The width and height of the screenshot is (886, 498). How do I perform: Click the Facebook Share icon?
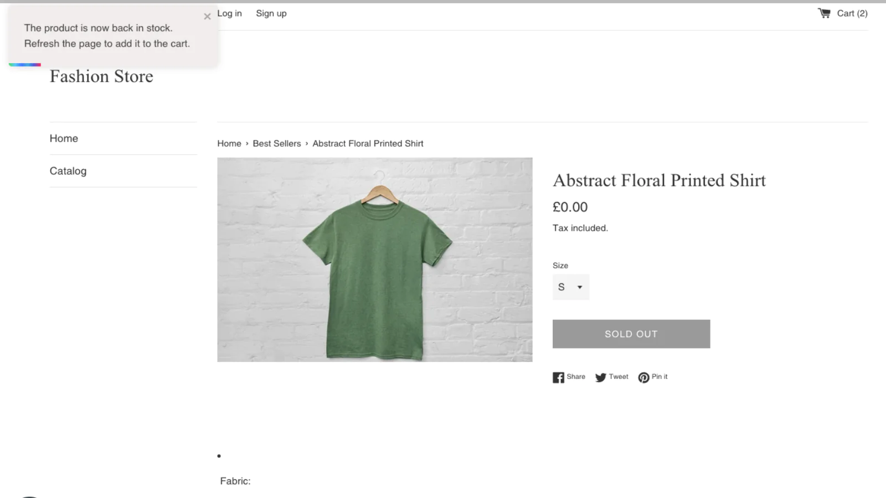[558, 377]
